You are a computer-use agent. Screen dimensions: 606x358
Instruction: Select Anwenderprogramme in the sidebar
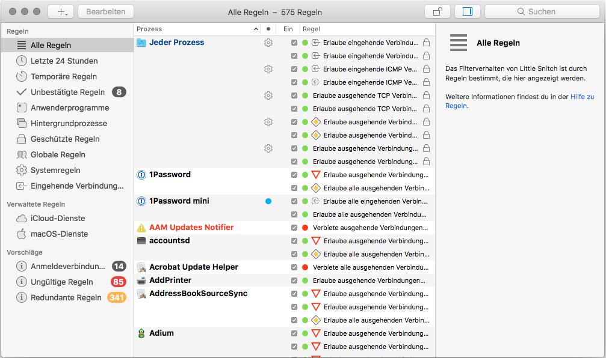(x=67, y=108)
